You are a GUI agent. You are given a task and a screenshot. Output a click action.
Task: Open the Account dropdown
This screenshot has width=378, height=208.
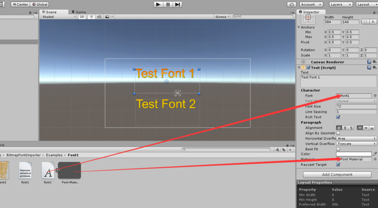(311, 4)
